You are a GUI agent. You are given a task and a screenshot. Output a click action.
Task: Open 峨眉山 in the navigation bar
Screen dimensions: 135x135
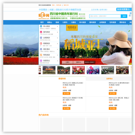pos(50,22)
